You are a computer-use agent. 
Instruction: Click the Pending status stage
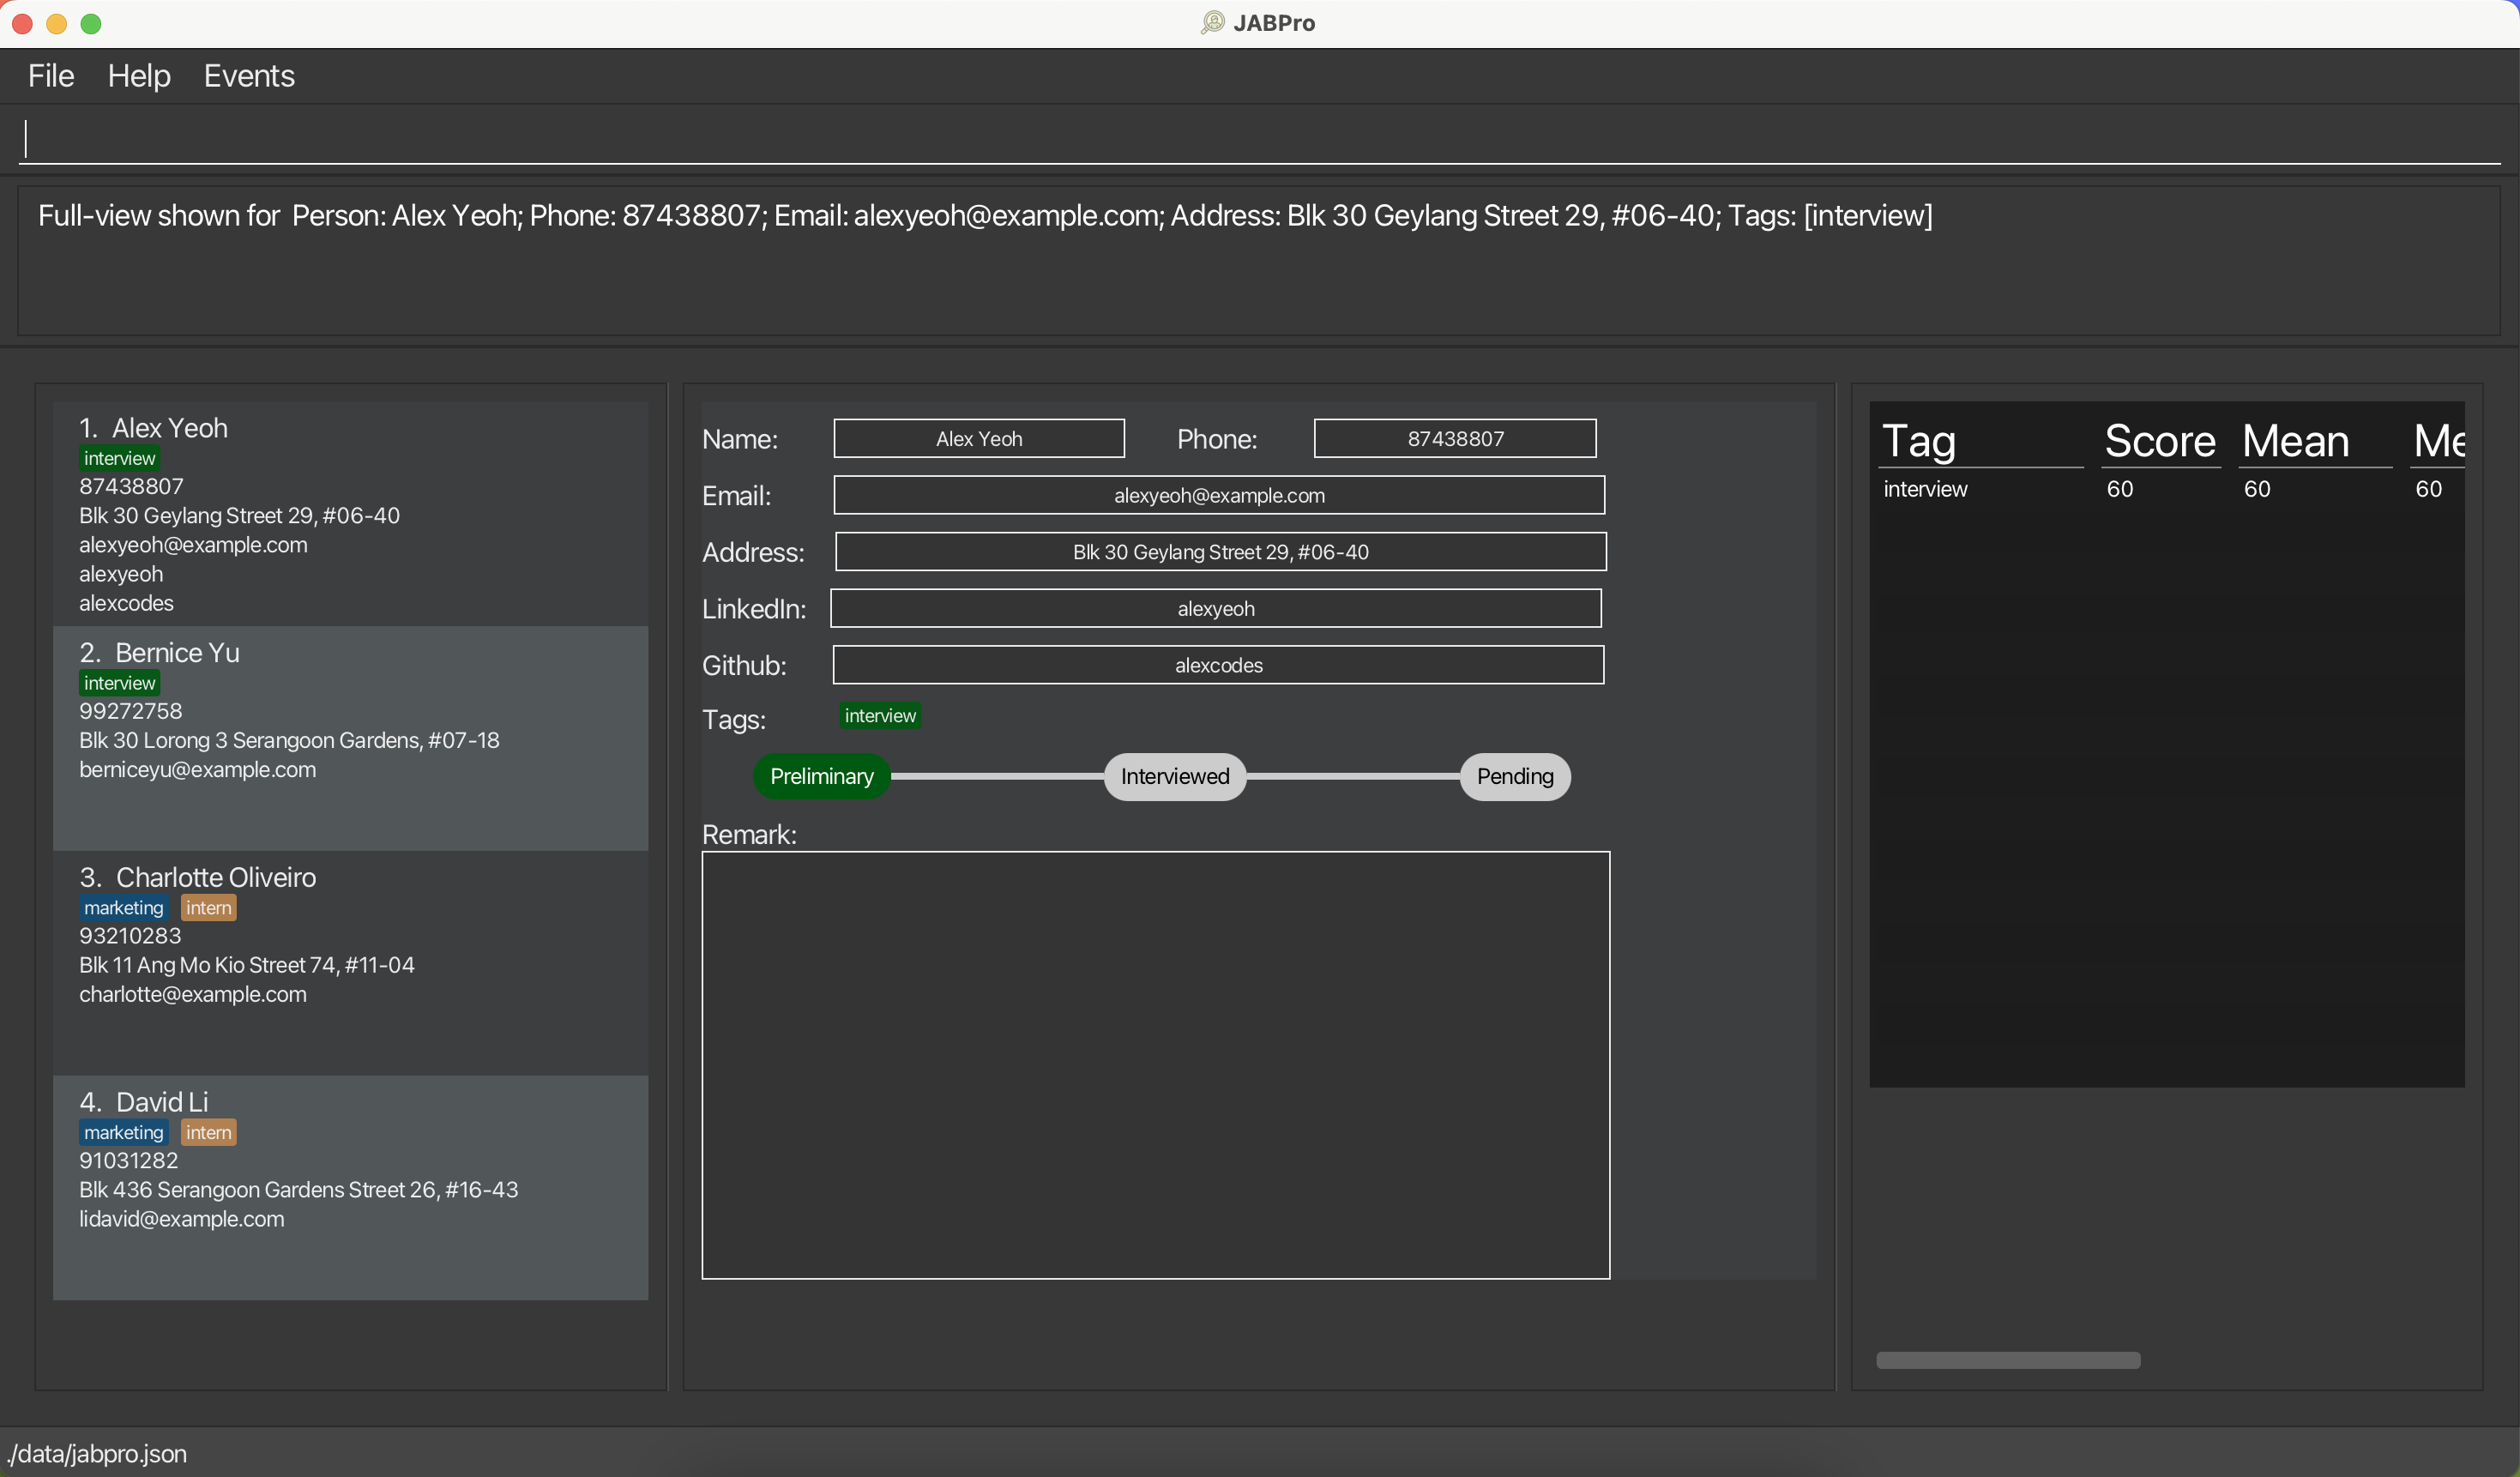[1514, 777]
